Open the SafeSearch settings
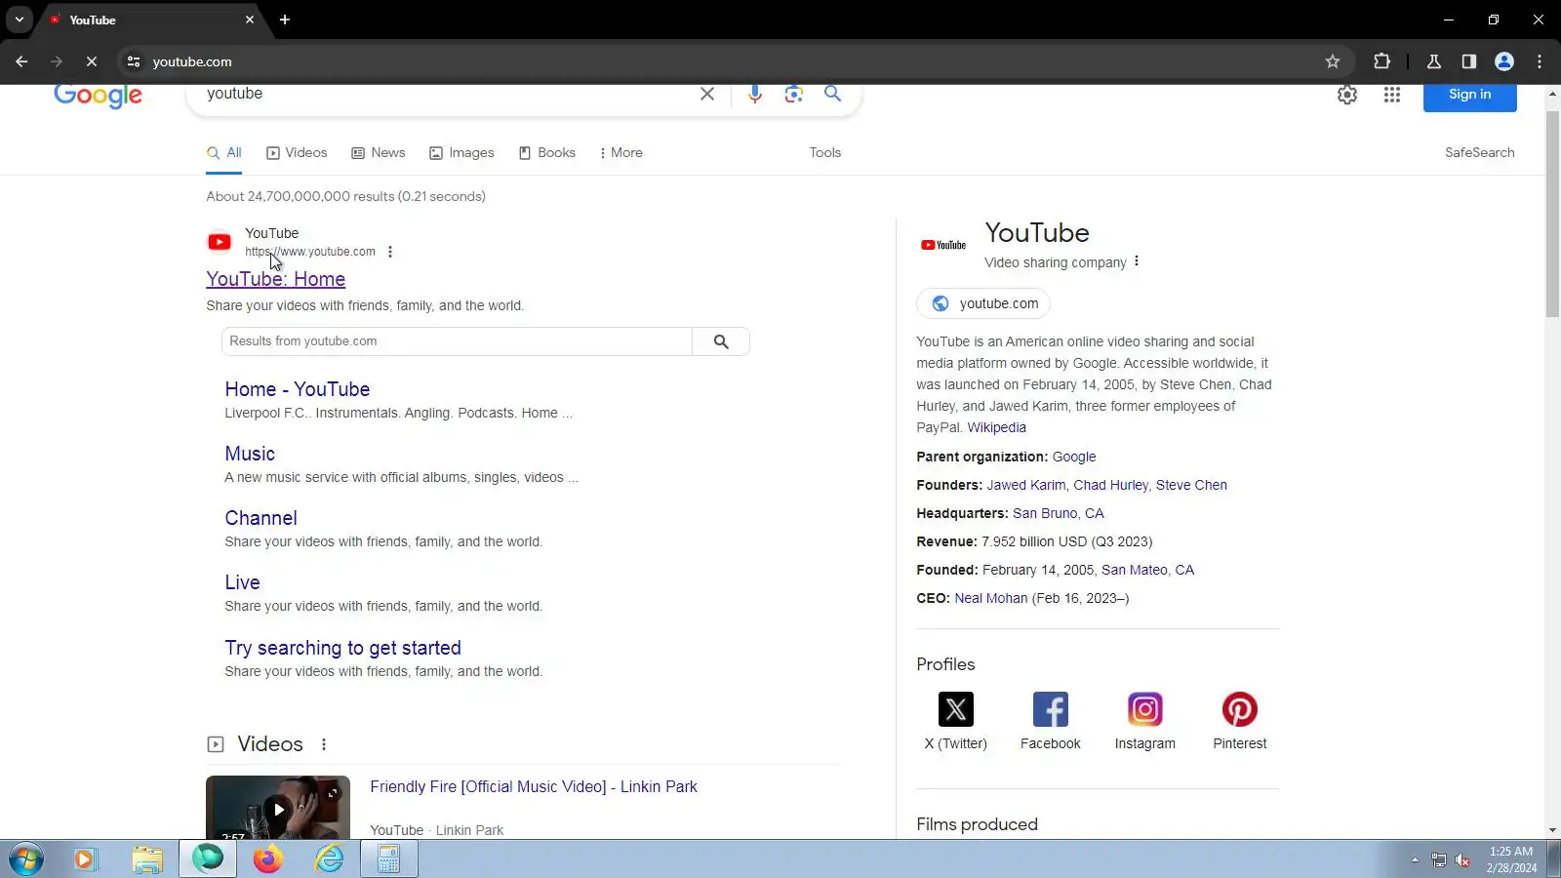 tap(1479, 153)
